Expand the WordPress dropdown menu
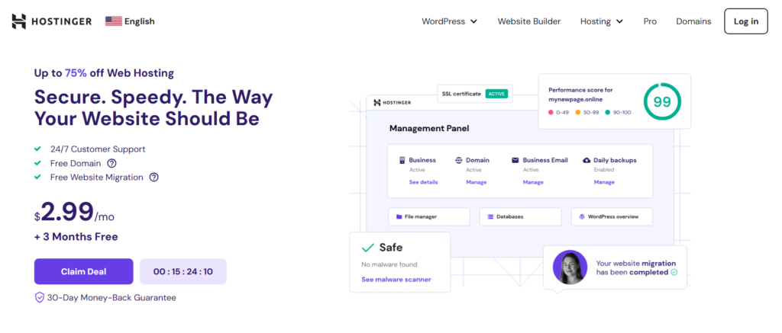 pos(449,21)
